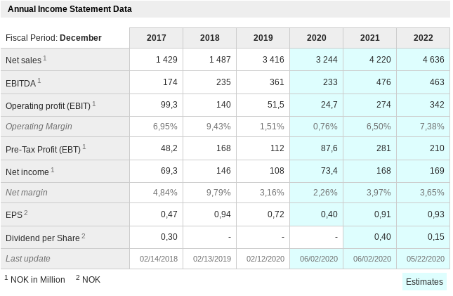Click the 2021 column header
Screen dimensions: 453x296
pyautogui.click(x=369, y=38)
